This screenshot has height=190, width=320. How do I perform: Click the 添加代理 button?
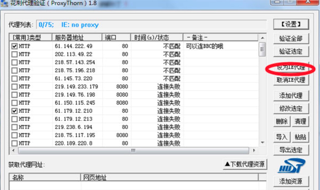click(291, 96)
